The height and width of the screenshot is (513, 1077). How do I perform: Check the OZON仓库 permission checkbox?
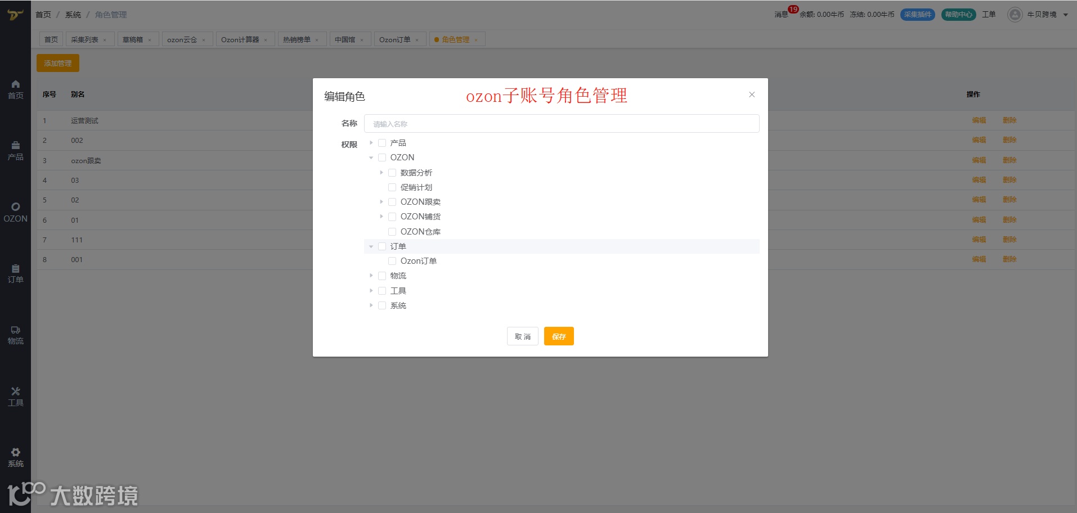pos(392,232)
